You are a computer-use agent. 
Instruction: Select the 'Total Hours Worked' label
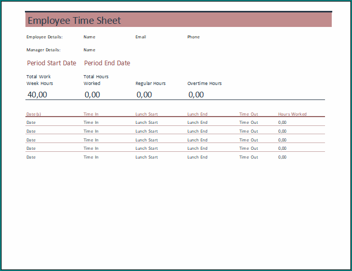tap(96, 80)
